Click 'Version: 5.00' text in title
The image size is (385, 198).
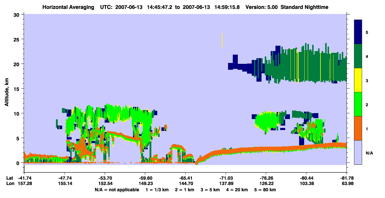pyautogui.click(x=262, y=7)
